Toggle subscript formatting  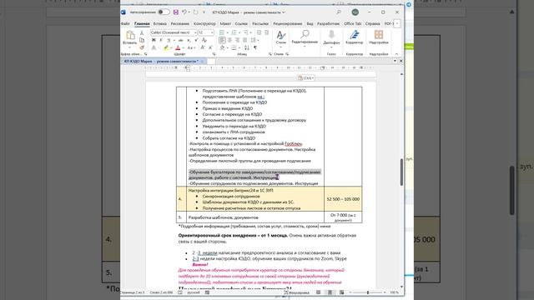click(x=189, y=40)
